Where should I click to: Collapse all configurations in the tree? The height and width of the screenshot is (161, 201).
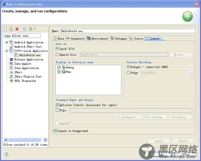(x=25, y=29)
